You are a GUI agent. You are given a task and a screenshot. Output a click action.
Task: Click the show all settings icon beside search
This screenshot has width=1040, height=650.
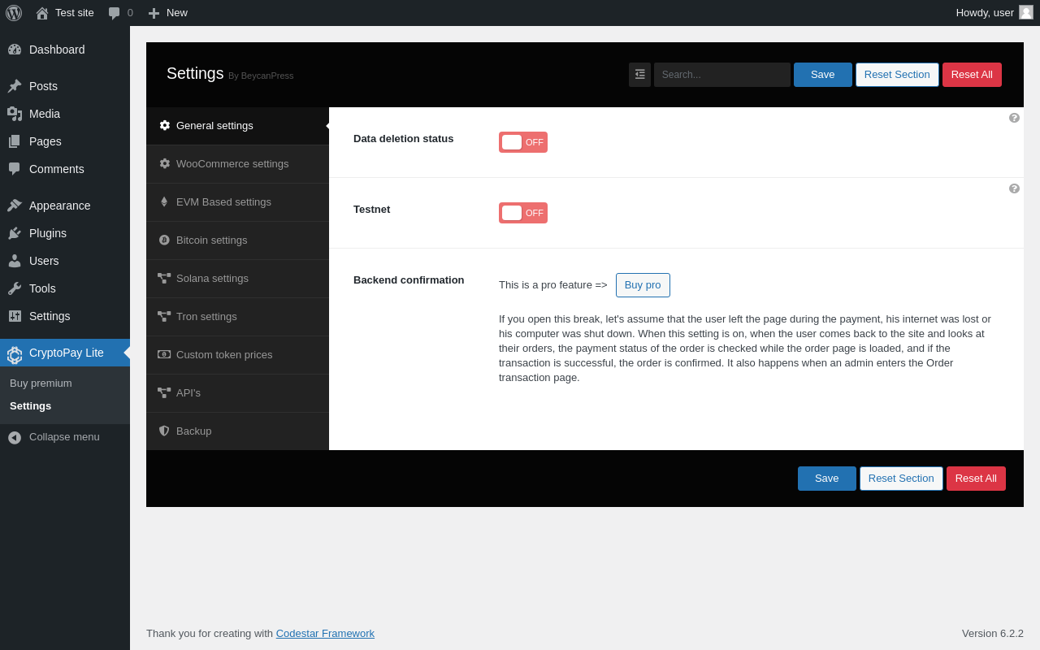(x=640, y=75)
